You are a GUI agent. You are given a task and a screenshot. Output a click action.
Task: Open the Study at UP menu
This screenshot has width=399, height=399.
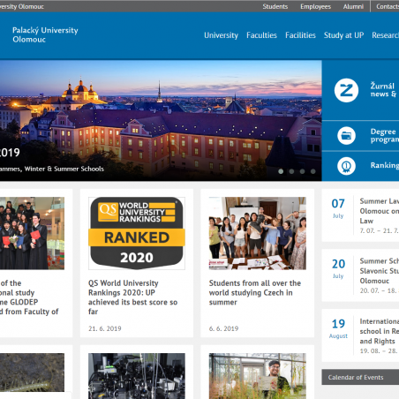pyautogui.click(x=343, y=35)
